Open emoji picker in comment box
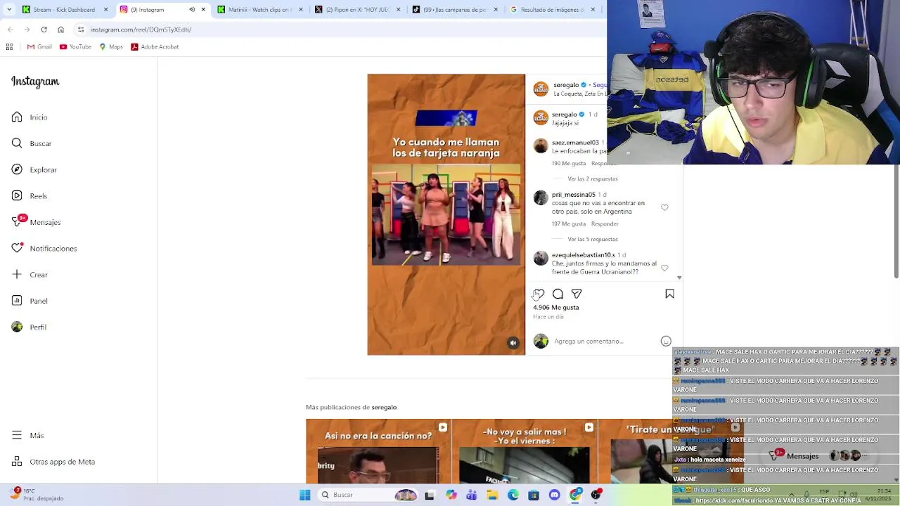 coord(666,342)
